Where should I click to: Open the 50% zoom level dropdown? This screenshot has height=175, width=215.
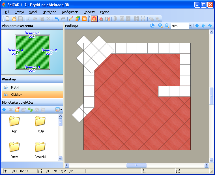190,26
